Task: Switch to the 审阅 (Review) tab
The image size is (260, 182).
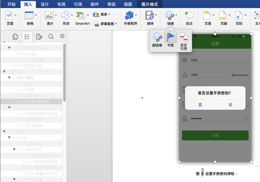Action: coord(111,4)
